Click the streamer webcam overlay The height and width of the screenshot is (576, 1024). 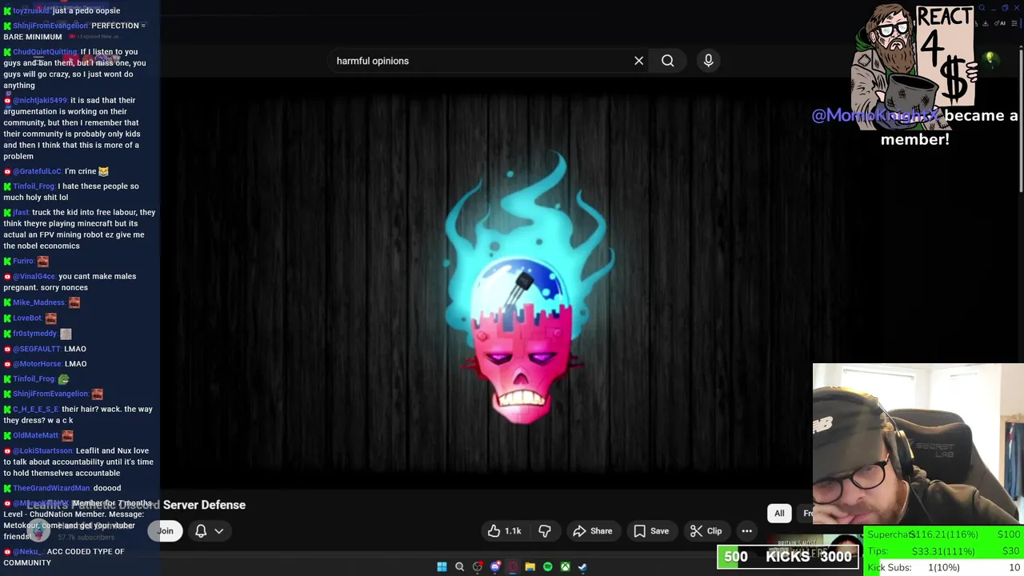point(918,446)
